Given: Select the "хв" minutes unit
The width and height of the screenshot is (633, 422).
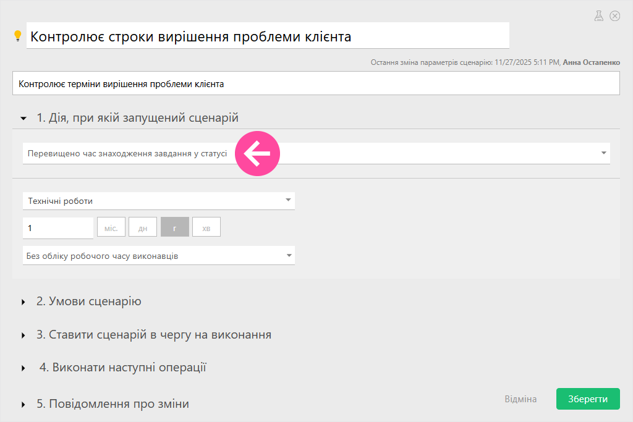Looking at the screenshot, I should tap(206, 227).
